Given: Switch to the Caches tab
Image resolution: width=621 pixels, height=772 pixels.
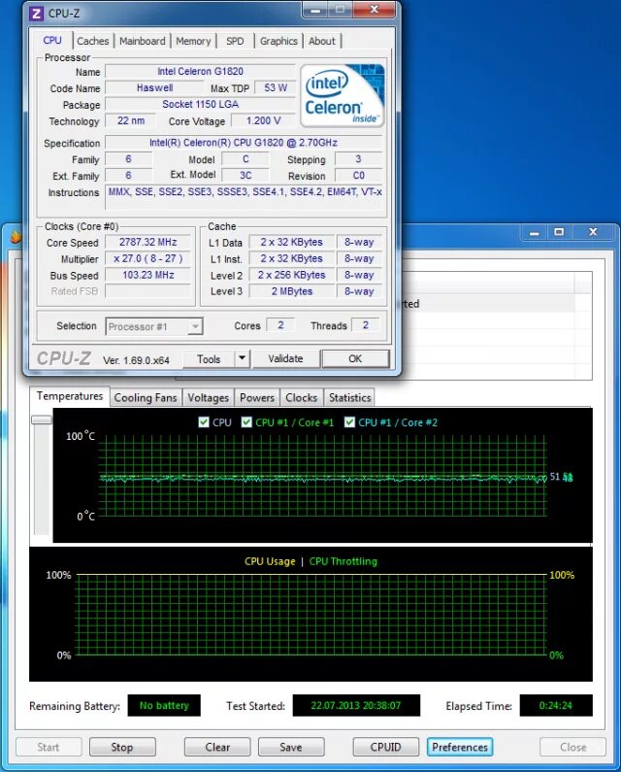Looking at the screenshot, I should (92, 41).
